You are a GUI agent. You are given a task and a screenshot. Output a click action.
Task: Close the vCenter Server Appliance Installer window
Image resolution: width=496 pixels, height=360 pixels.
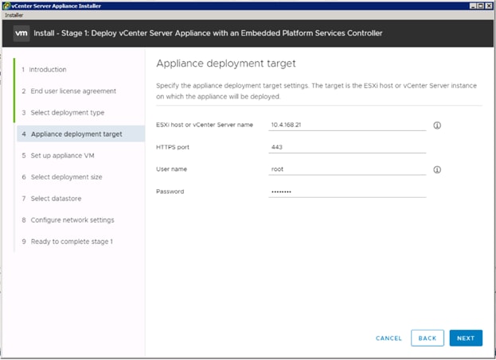point(488,6)
